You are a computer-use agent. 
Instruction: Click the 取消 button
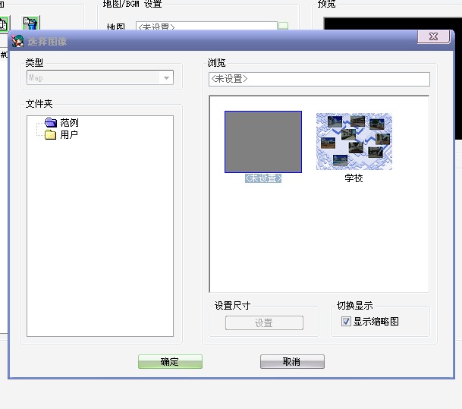[x=292, y=361]
